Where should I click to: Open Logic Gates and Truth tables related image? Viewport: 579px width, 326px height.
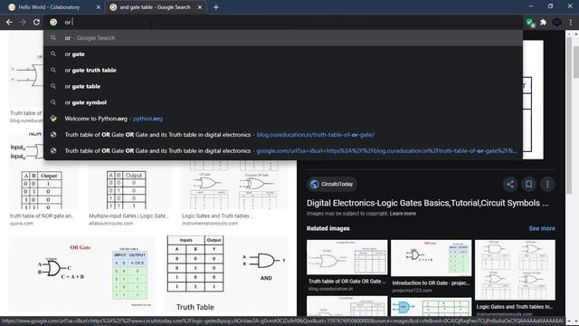pos(515,270)
